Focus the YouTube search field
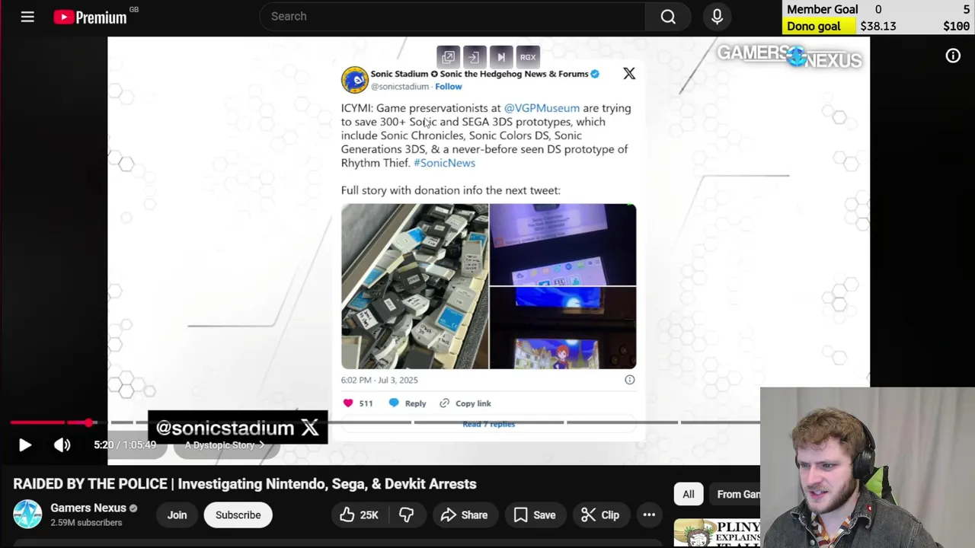The image size is (975, 548). click(452, 16)
